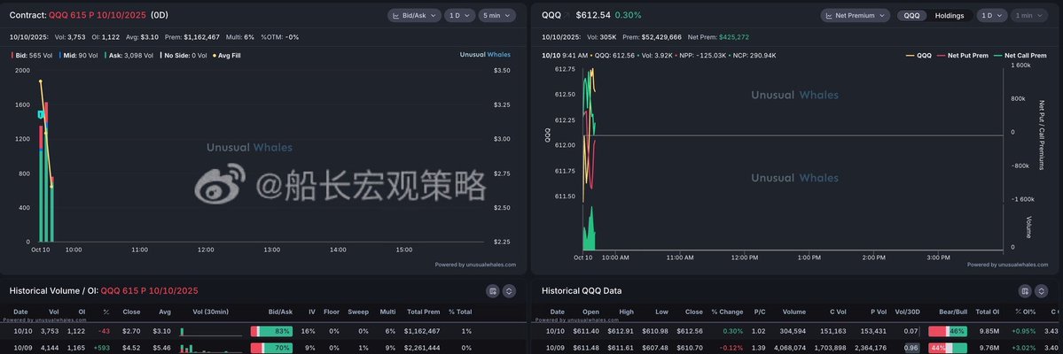Open the Net Premium chart dropdown
This screenshot has height=354, width=1063.
tap(855, 15)
